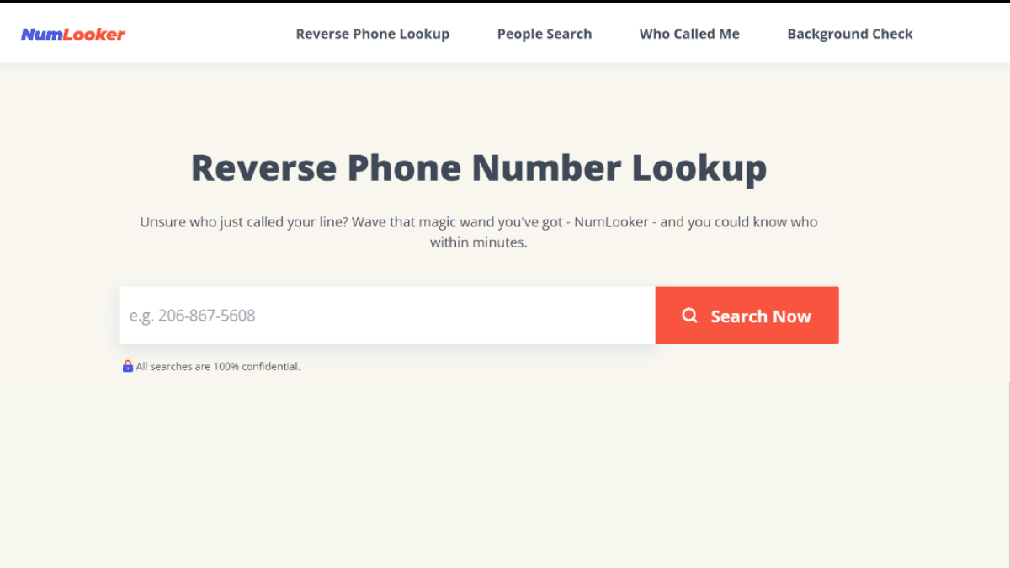Click the "All searches are 100% confidential" note
Viewport: 1010px width, 568px height.
[218, 366]
